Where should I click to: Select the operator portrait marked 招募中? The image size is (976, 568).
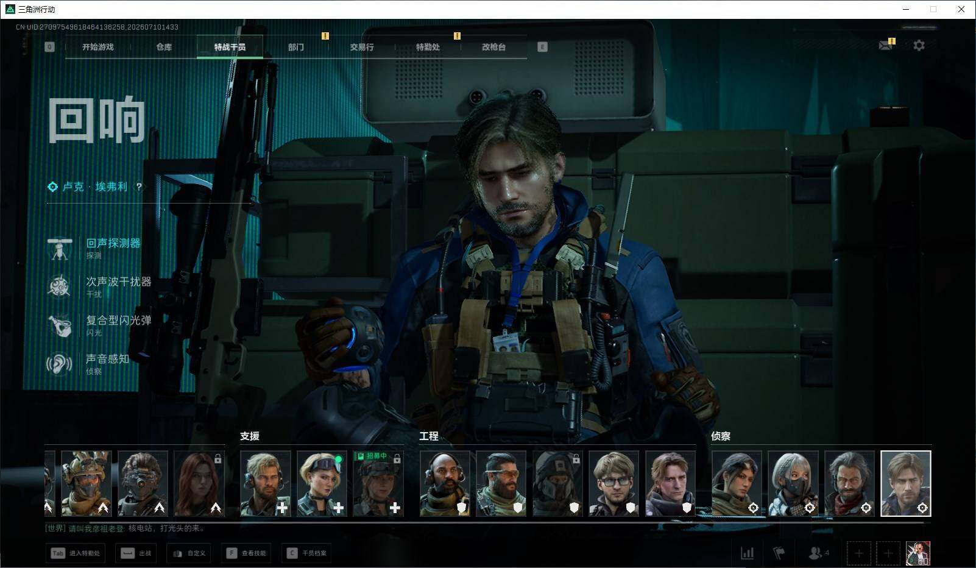(x=378, y=483)
